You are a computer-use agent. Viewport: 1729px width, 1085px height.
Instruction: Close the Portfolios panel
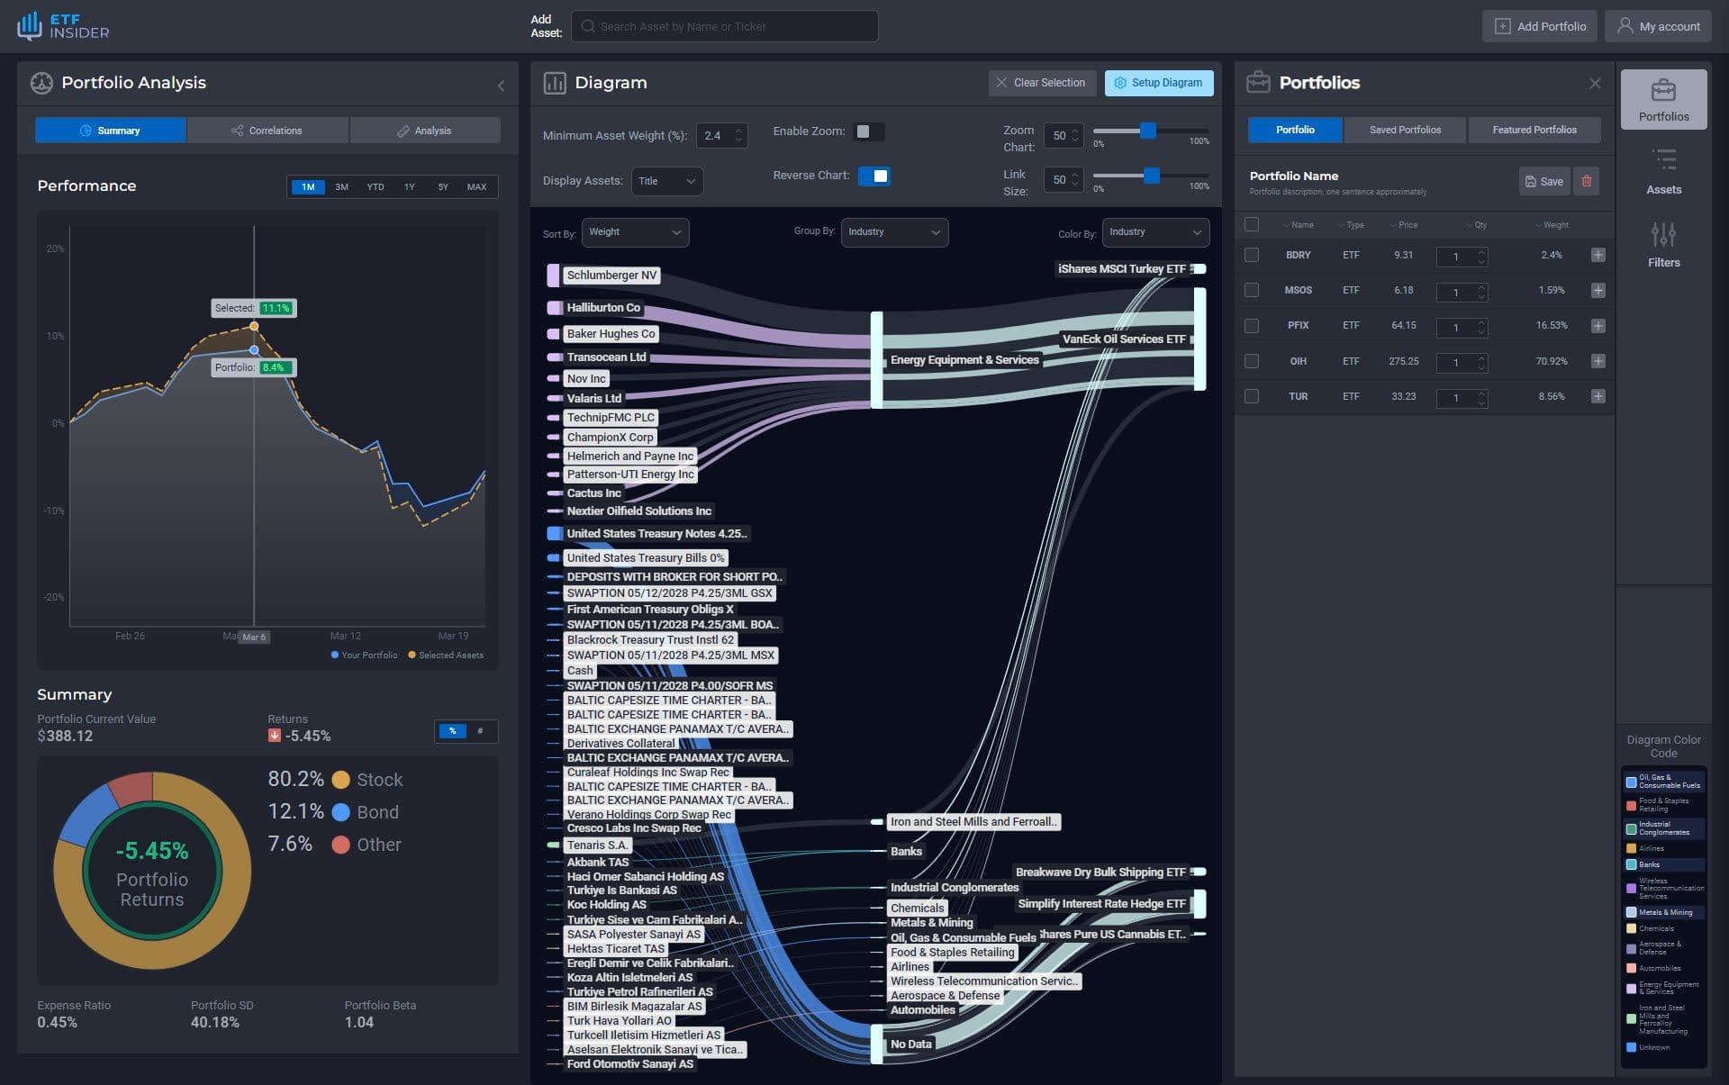point(1595,83)
